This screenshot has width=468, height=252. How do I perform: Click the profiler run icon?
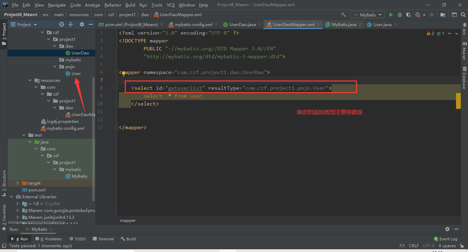418,15
